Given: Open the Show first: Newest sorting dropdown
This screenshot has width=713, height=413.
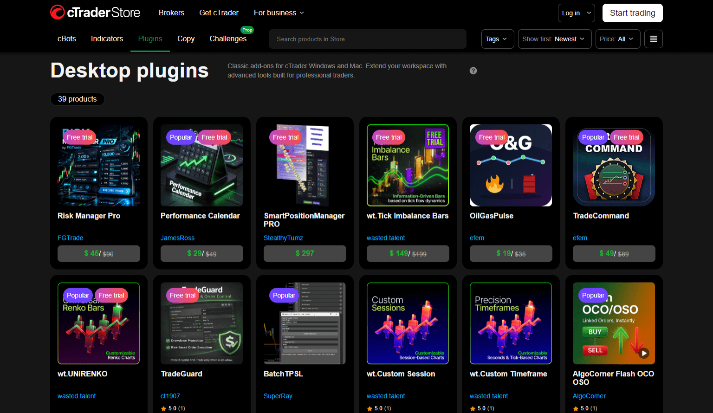Looking at the screenshot, I should tap(554, 39).
